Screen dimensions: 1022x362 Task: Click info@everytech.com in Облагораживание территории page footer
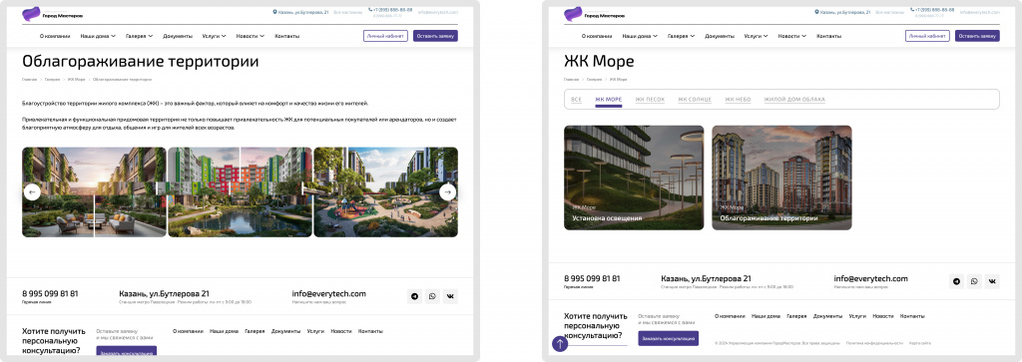click(329, 293)
